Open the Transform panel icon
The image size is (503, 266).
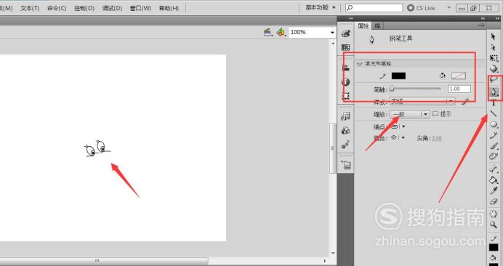[345, 96]
